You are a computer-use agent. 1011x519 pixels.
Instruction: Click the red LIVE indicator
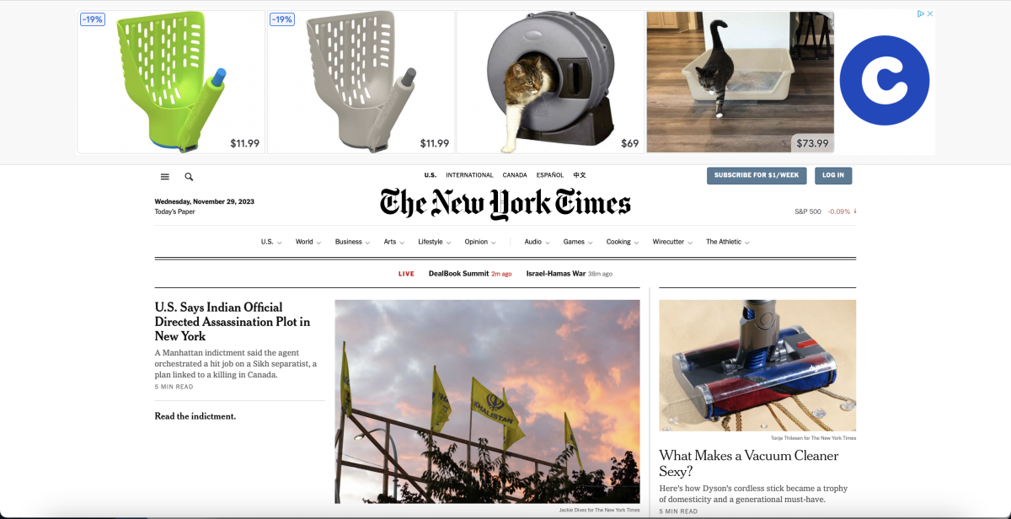point(406,274)
